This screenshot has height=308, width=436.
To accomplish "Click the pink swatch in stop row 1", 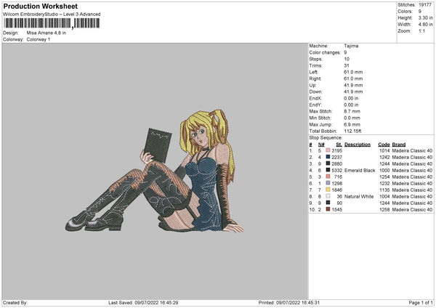I will (x=328, y=150).
